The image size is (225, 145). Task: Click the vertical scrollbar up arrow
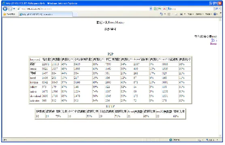(x=220, y=20)
